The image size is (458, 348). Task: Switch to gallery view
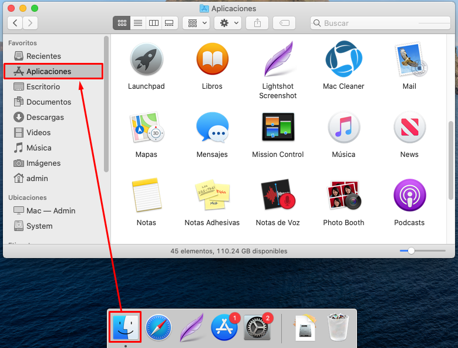point(170,23)
